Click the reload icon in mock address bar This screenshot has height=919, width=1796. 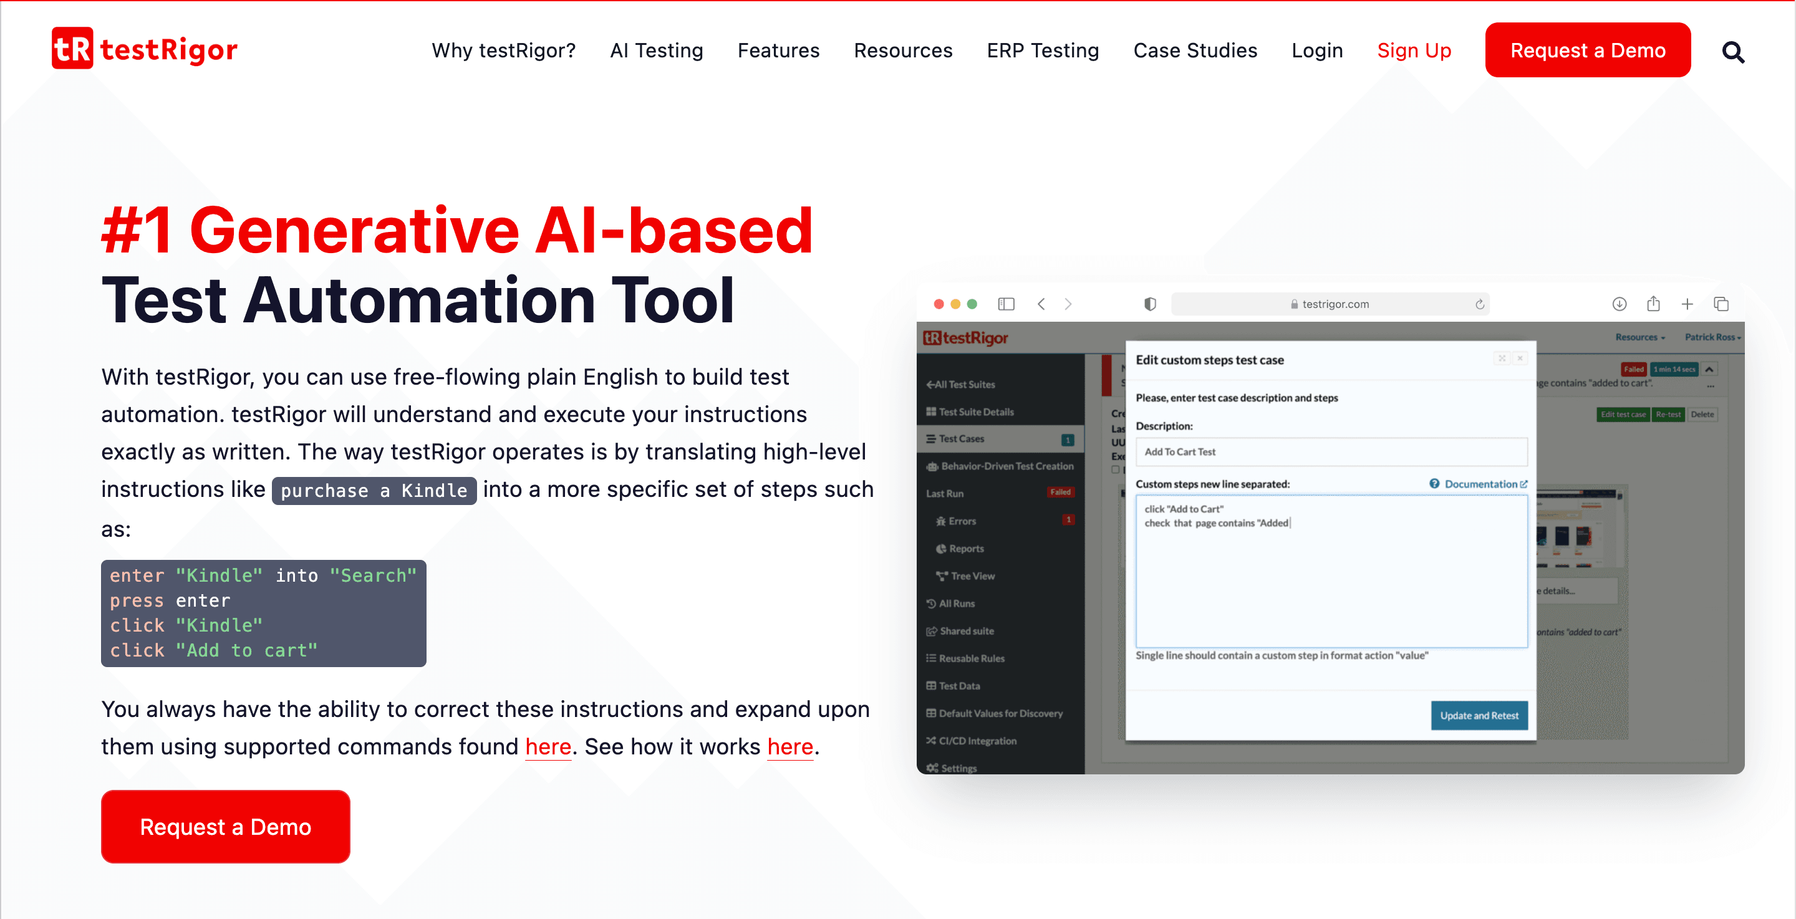tap(1479, 304)
